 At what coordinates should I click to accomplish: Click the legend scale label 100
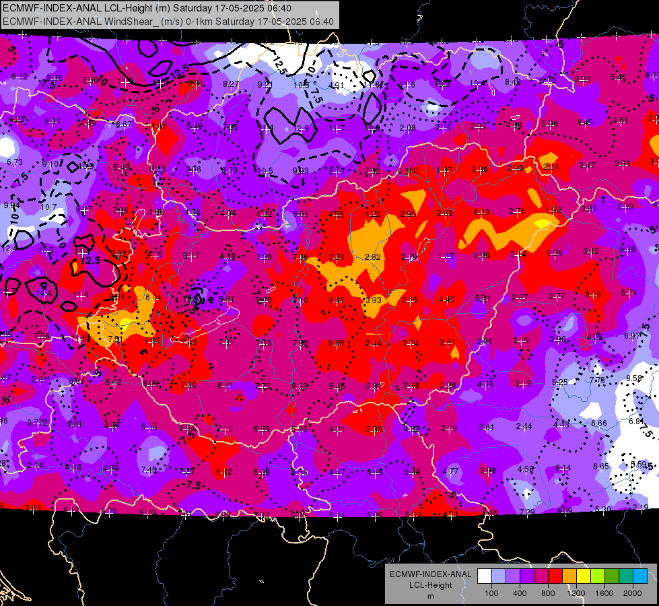click(x=491, y=593)
